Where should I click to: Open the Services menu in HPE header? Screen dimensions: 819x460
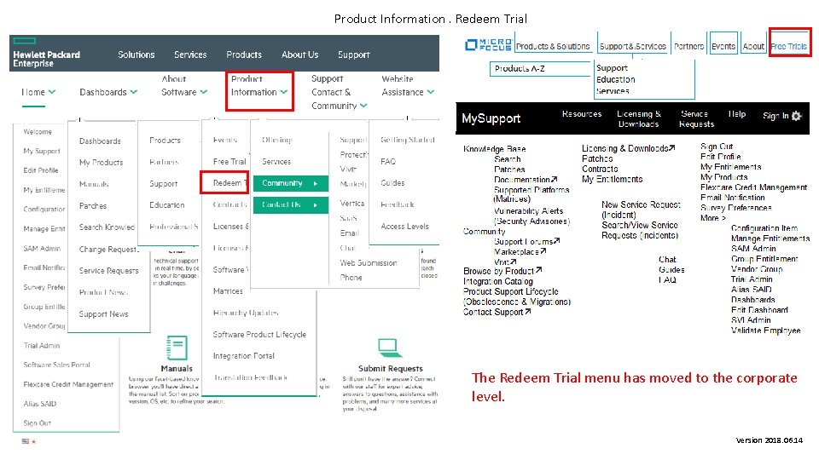(x=190, y=55)
